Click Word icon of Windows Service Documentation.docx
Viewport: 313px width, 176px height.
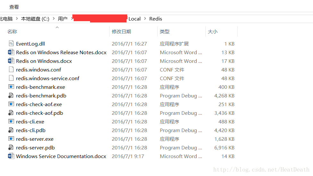[x=11, y=156]
